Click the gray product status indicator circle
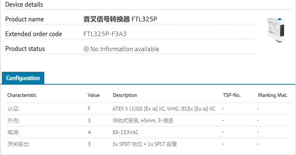This screenshot has width=296, height=155. click(x=86, y=49)
